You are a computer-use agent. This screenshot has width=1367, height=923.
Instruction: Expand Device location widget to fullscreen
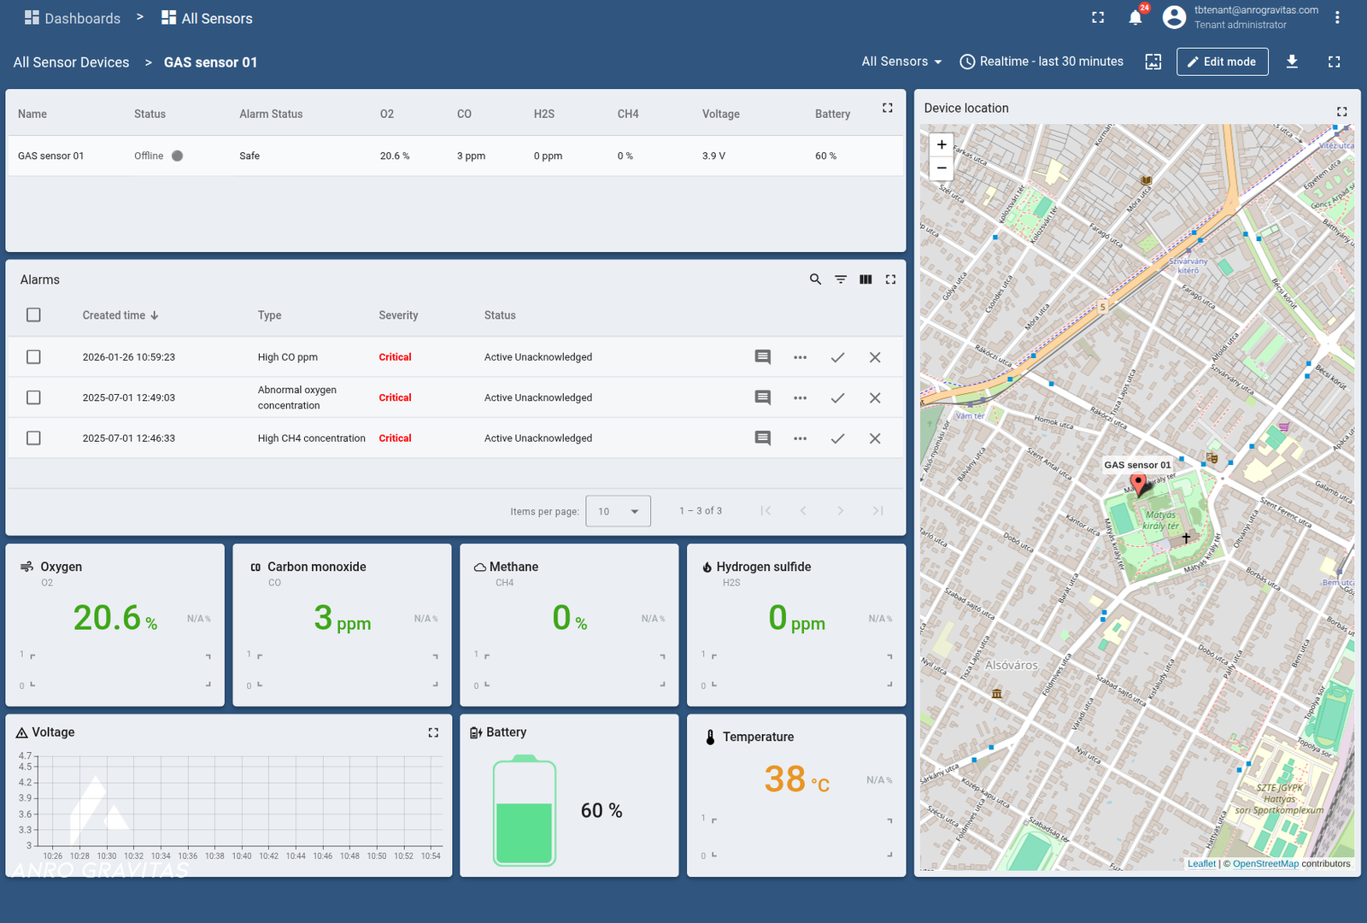pyautogui.click(x=1341, y=111)
